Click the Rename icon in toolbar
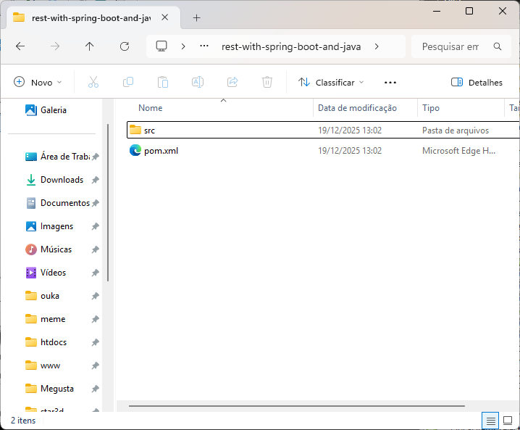The height and width of the screenshot is (430, 520). click(x=198, y=83)
